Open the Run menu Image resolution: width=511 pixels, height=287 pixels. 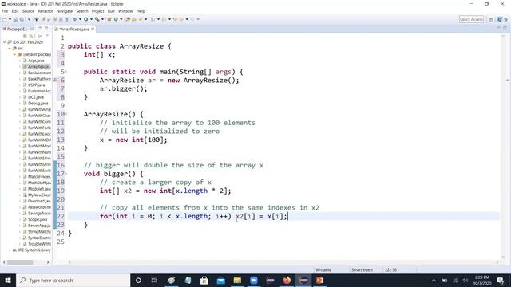111,11
